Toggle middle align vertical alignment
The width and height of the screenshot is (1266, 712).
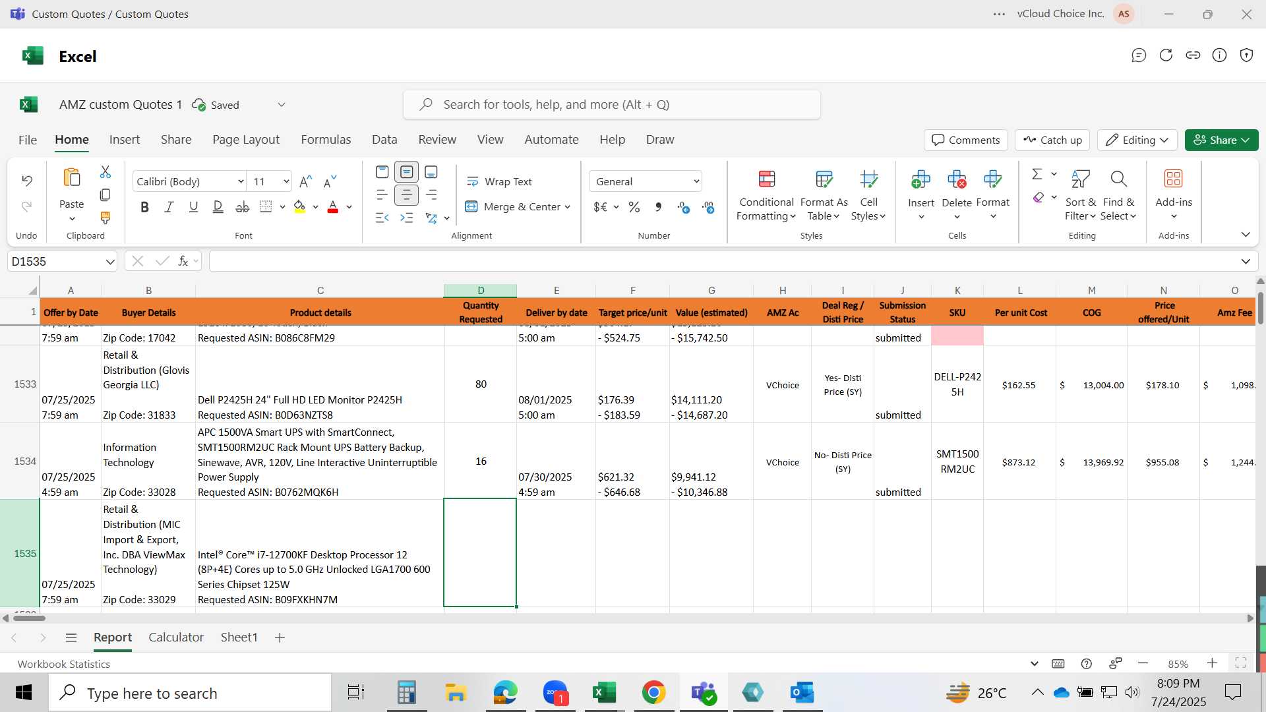click(407, 172)
